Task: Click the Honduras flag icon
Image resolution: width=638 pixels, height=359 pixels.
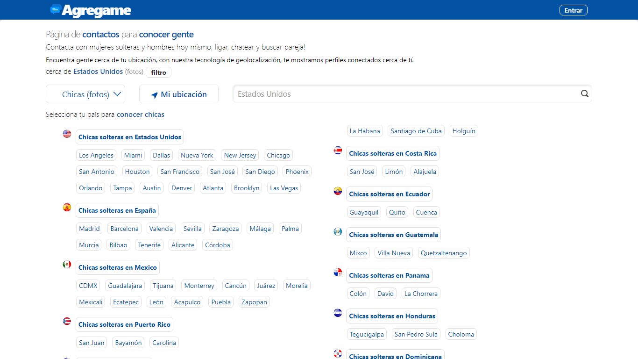Action: pyautogui.click(x=338, y=313)
